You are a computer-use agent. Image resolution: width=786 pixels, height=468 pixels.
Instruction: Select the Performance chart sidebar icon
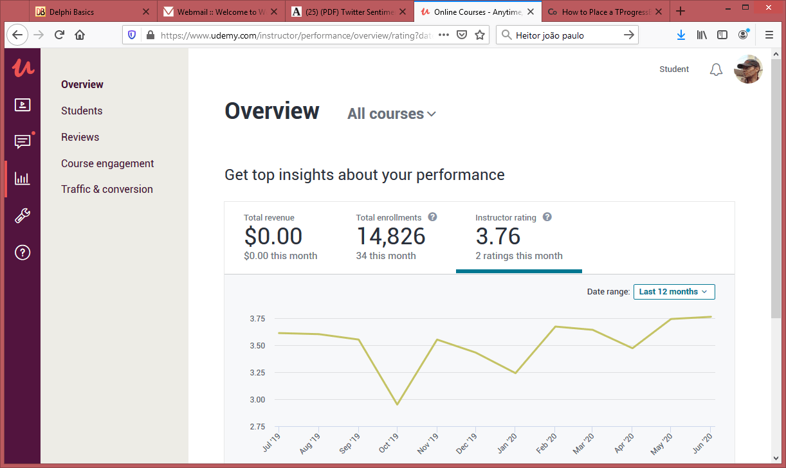click(x=22, y=179)
